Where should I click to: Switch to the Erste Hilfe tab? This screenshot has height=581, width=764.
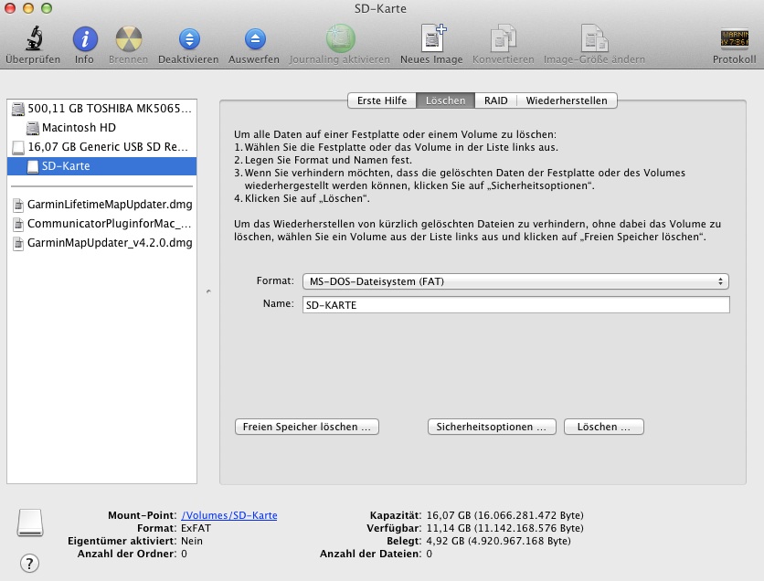click(x=382, y=100)
